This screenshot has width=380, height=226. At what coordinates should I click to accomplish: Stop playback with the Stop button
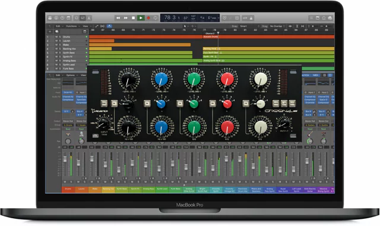(133, 18)
